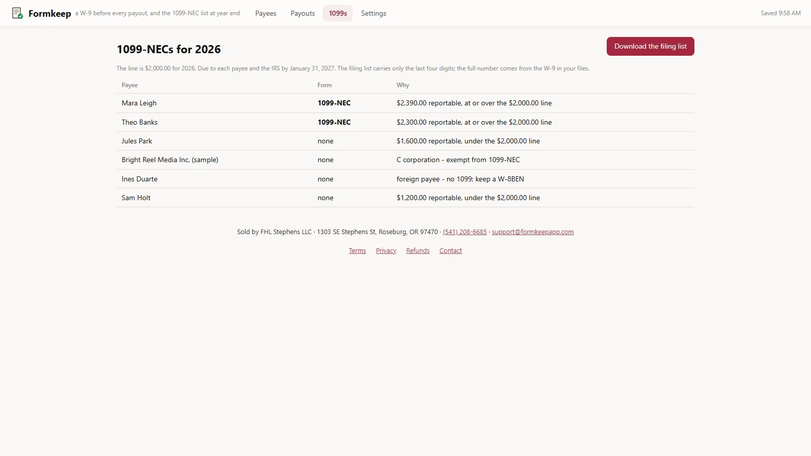Switch to the Payouts tab
Image resolution: width=811 pixels, height=456 pixels.
point(303,13)
